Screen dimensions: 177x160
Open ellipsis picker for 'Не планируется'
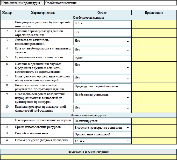[x=128, y=121]
